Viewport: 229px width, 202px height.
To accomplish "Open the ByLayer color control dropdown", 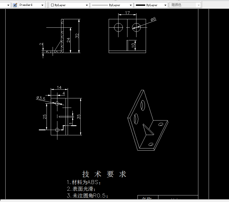I will point(69,5).
